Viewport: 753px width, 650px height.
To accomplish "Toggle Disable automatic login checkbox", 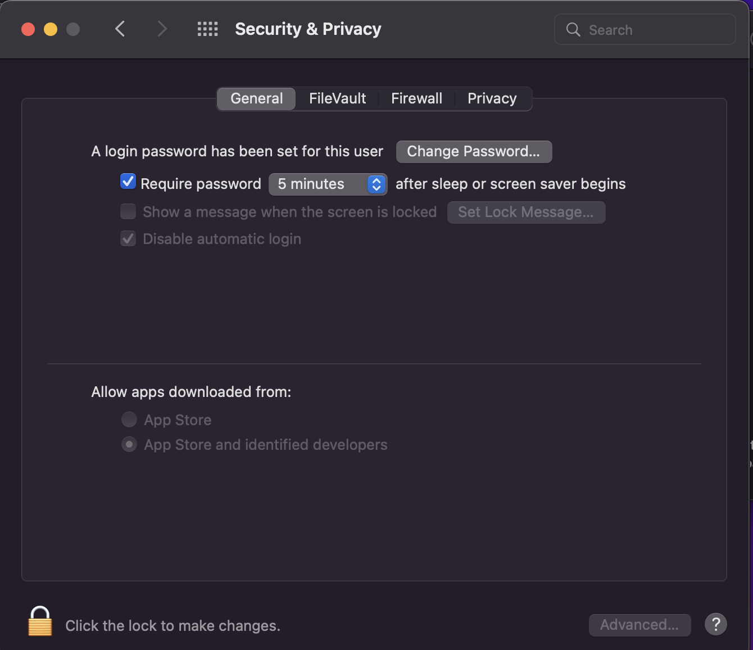I will 128,238.
